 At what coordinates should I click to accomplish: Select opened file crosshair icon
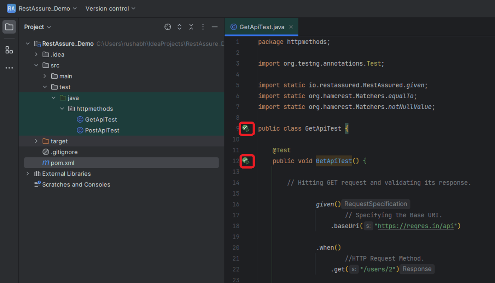click(x=168, y=27)
